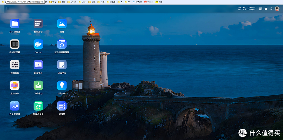Screen dimensions: 283x140
Task: Open the 任务管理器 task manager
Action: [x=15, y=106]
